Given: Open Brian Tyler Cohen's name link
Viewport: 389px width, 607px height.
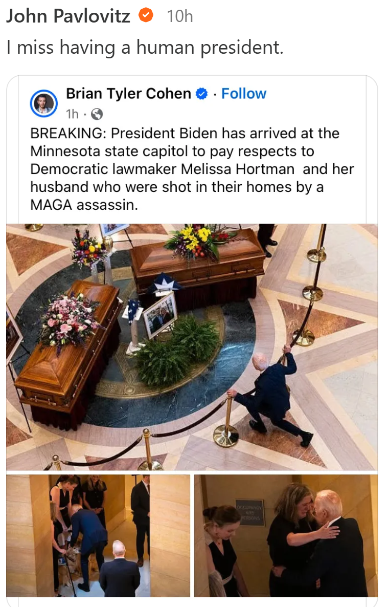Looking at the screenshot, I should click(128, 94).
